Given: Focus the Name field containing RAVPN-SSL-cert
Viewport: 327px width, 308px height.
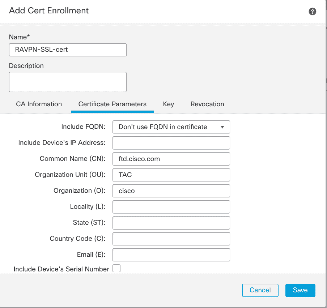Looking at the screenshot, I should 68,50.
